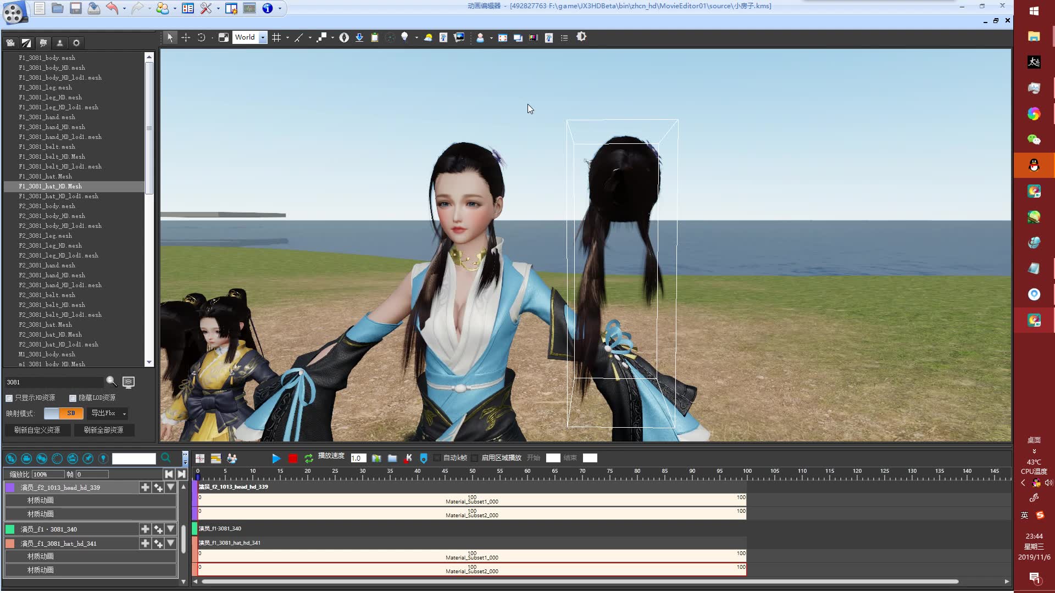1055x593 pixels.
Task: Click the blue Play button on timeline
Action: tap(276, 458)
